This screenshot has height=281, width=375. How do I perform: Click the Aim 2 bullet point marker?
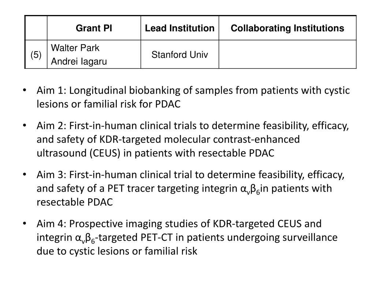click(25, 125)
